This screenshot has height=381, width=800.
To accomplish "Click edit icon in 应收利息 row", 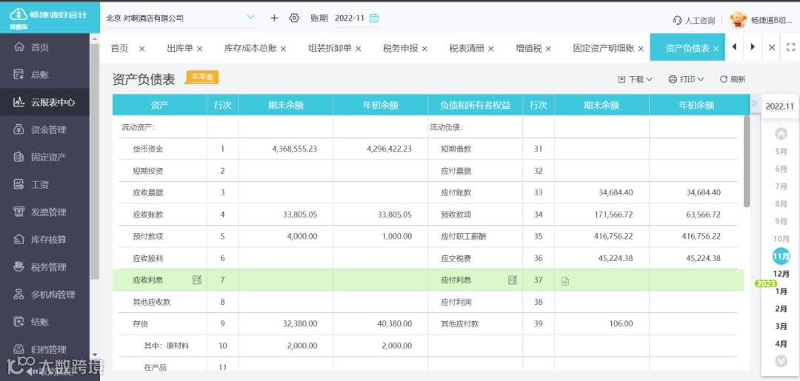I will [197, 280].
